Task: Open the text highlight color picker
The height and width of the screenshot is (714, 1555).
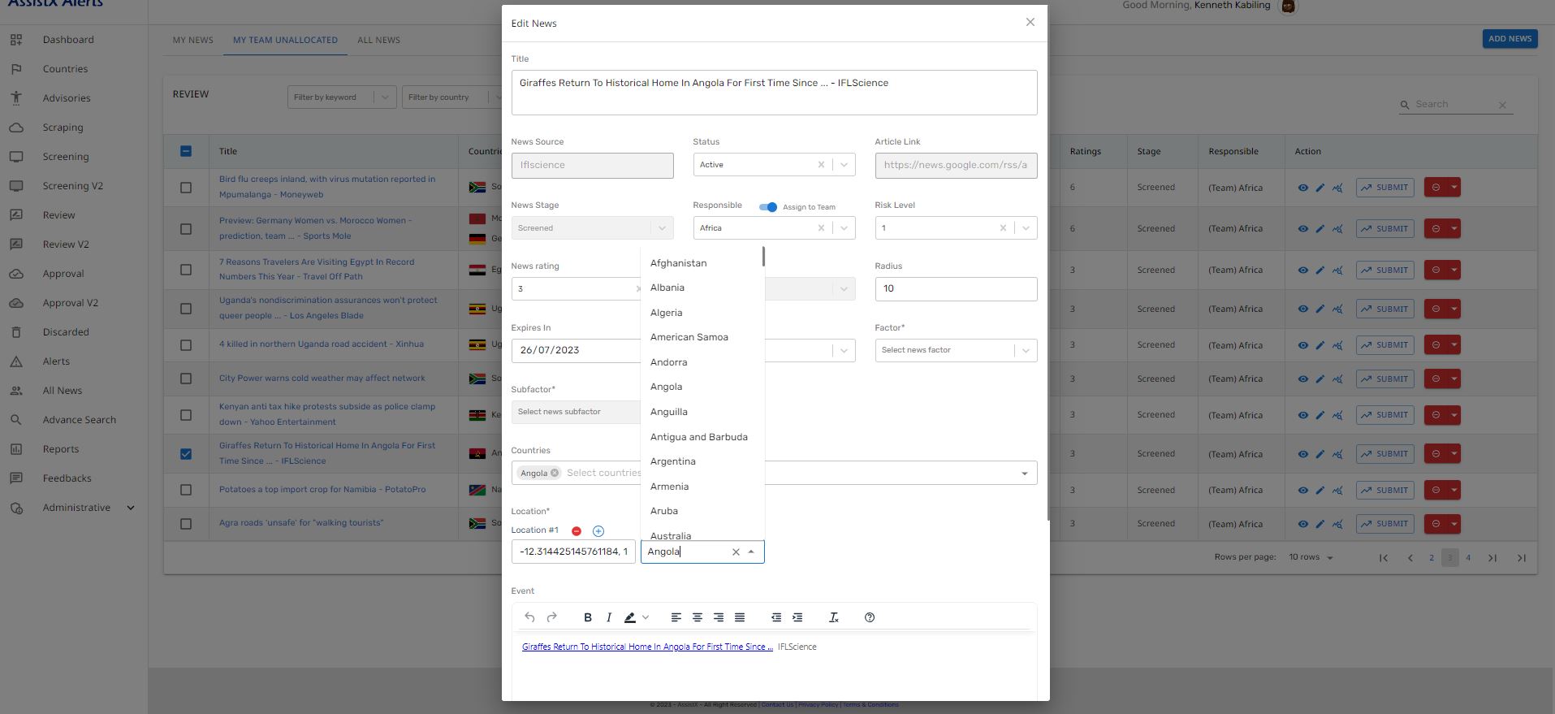Action: [x=646, y=617]
